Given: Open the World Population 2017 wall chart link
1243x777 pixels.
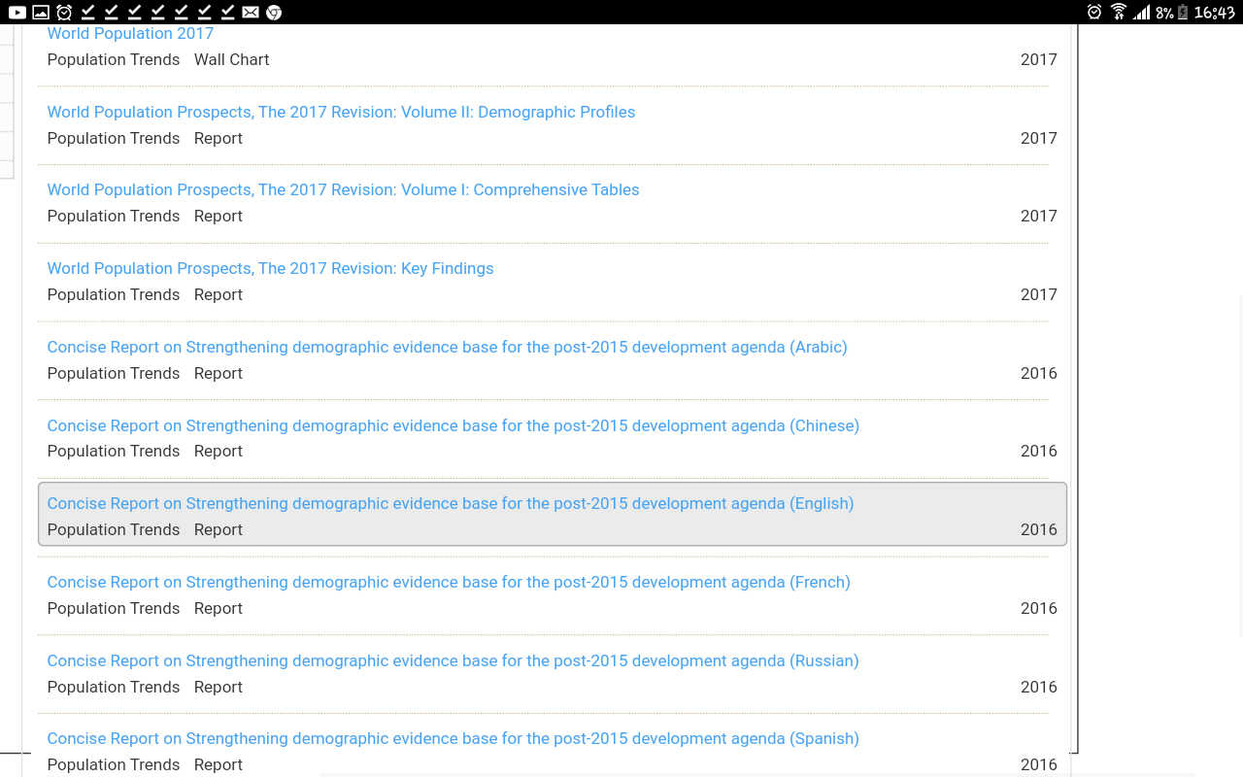Looking at the screenshot, I should 130,34.
